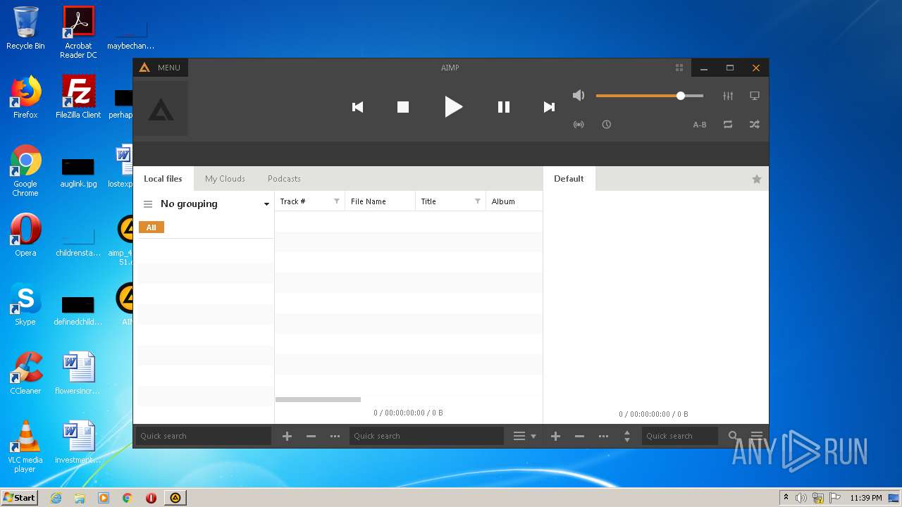Sort by Album column header
Screen dimensions: 902x507
click(x=514, y=201)
